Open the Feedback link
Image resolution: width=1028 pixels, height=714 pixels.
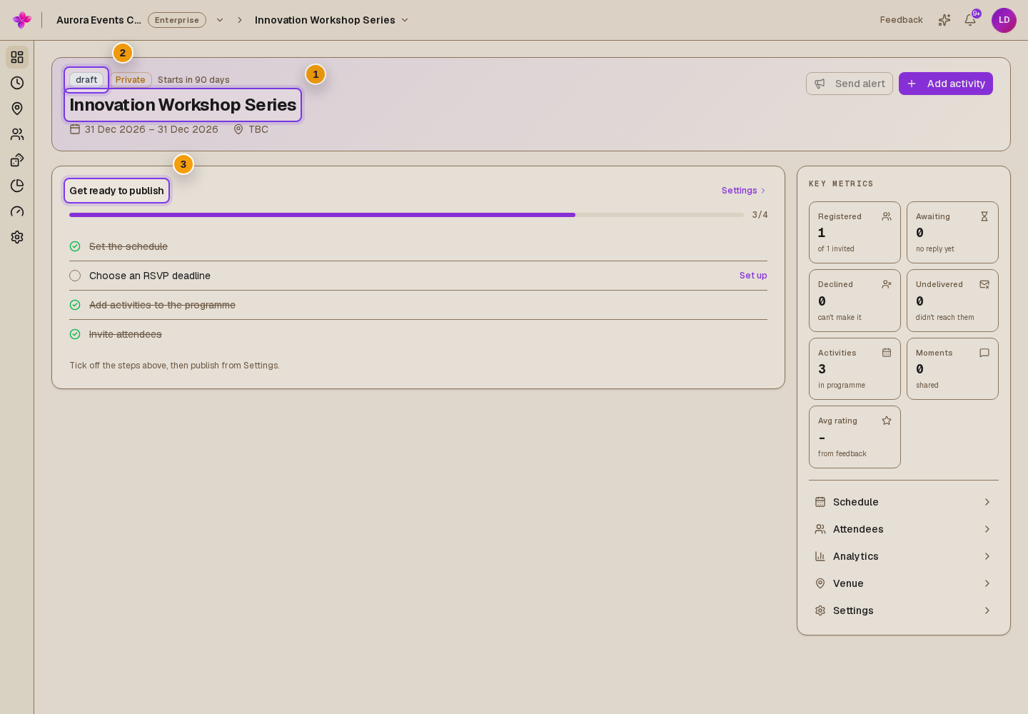pos(901,20)
